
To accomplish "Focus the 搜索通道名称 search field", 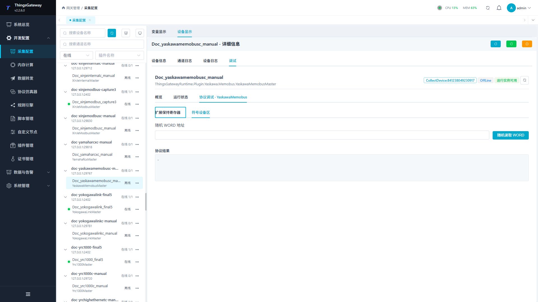I will click(x=102, y=44).
